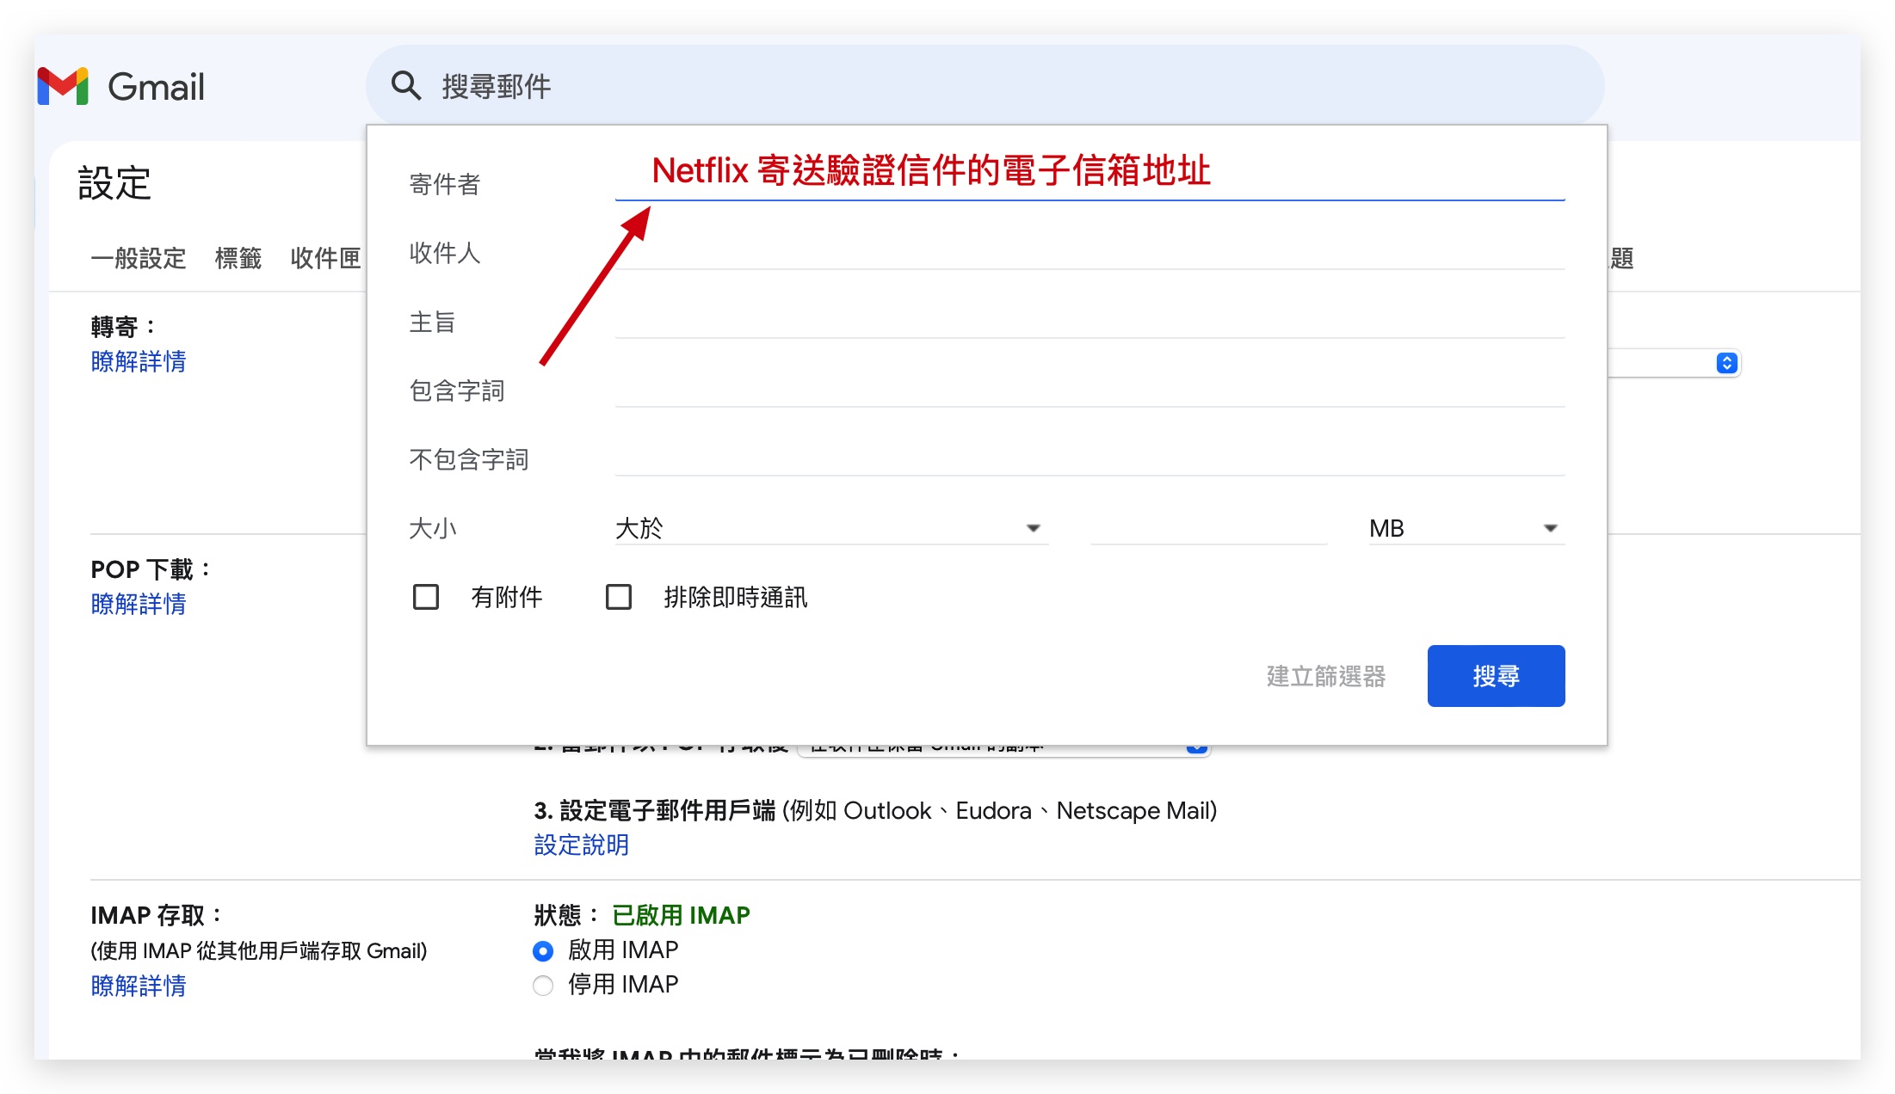Click 瞭解詳情 under 轉寄

(x=139, y=361)
